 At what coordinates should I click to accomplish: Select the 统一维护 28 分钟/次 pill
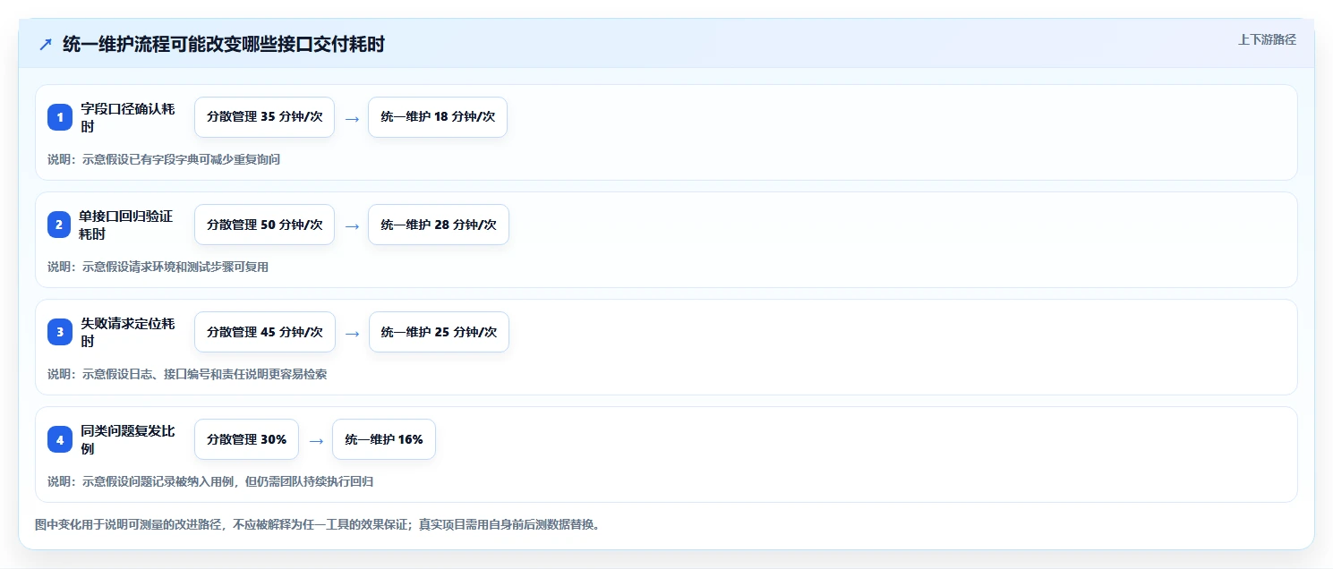click(x=439, y=225)
